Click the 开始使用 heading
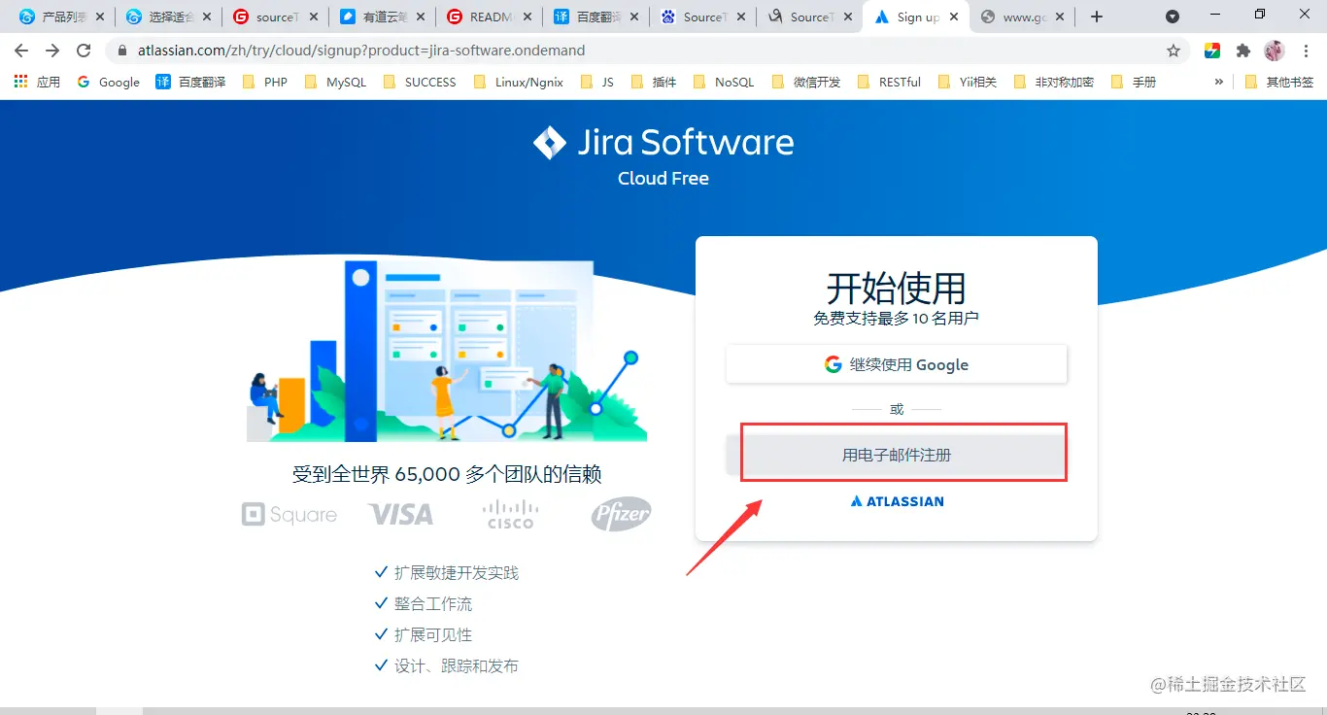 897,289
